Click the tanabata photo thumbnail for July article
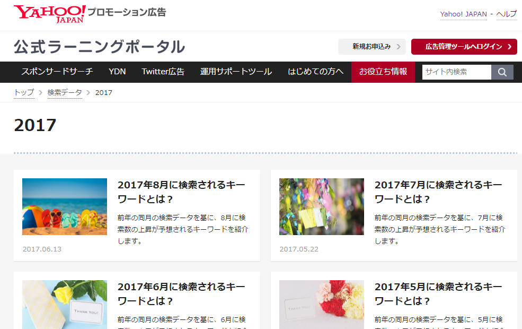522x329 pixels. pos(321,206)
